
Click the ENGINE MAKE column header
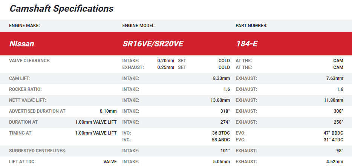pyautogui.click(x=24, y=26)
